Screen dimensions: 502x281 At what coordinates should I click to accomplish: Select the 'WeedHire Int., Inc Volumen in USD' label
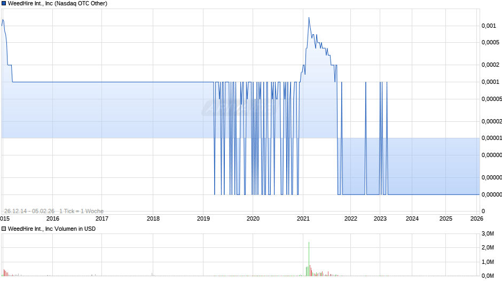point(52,229)
